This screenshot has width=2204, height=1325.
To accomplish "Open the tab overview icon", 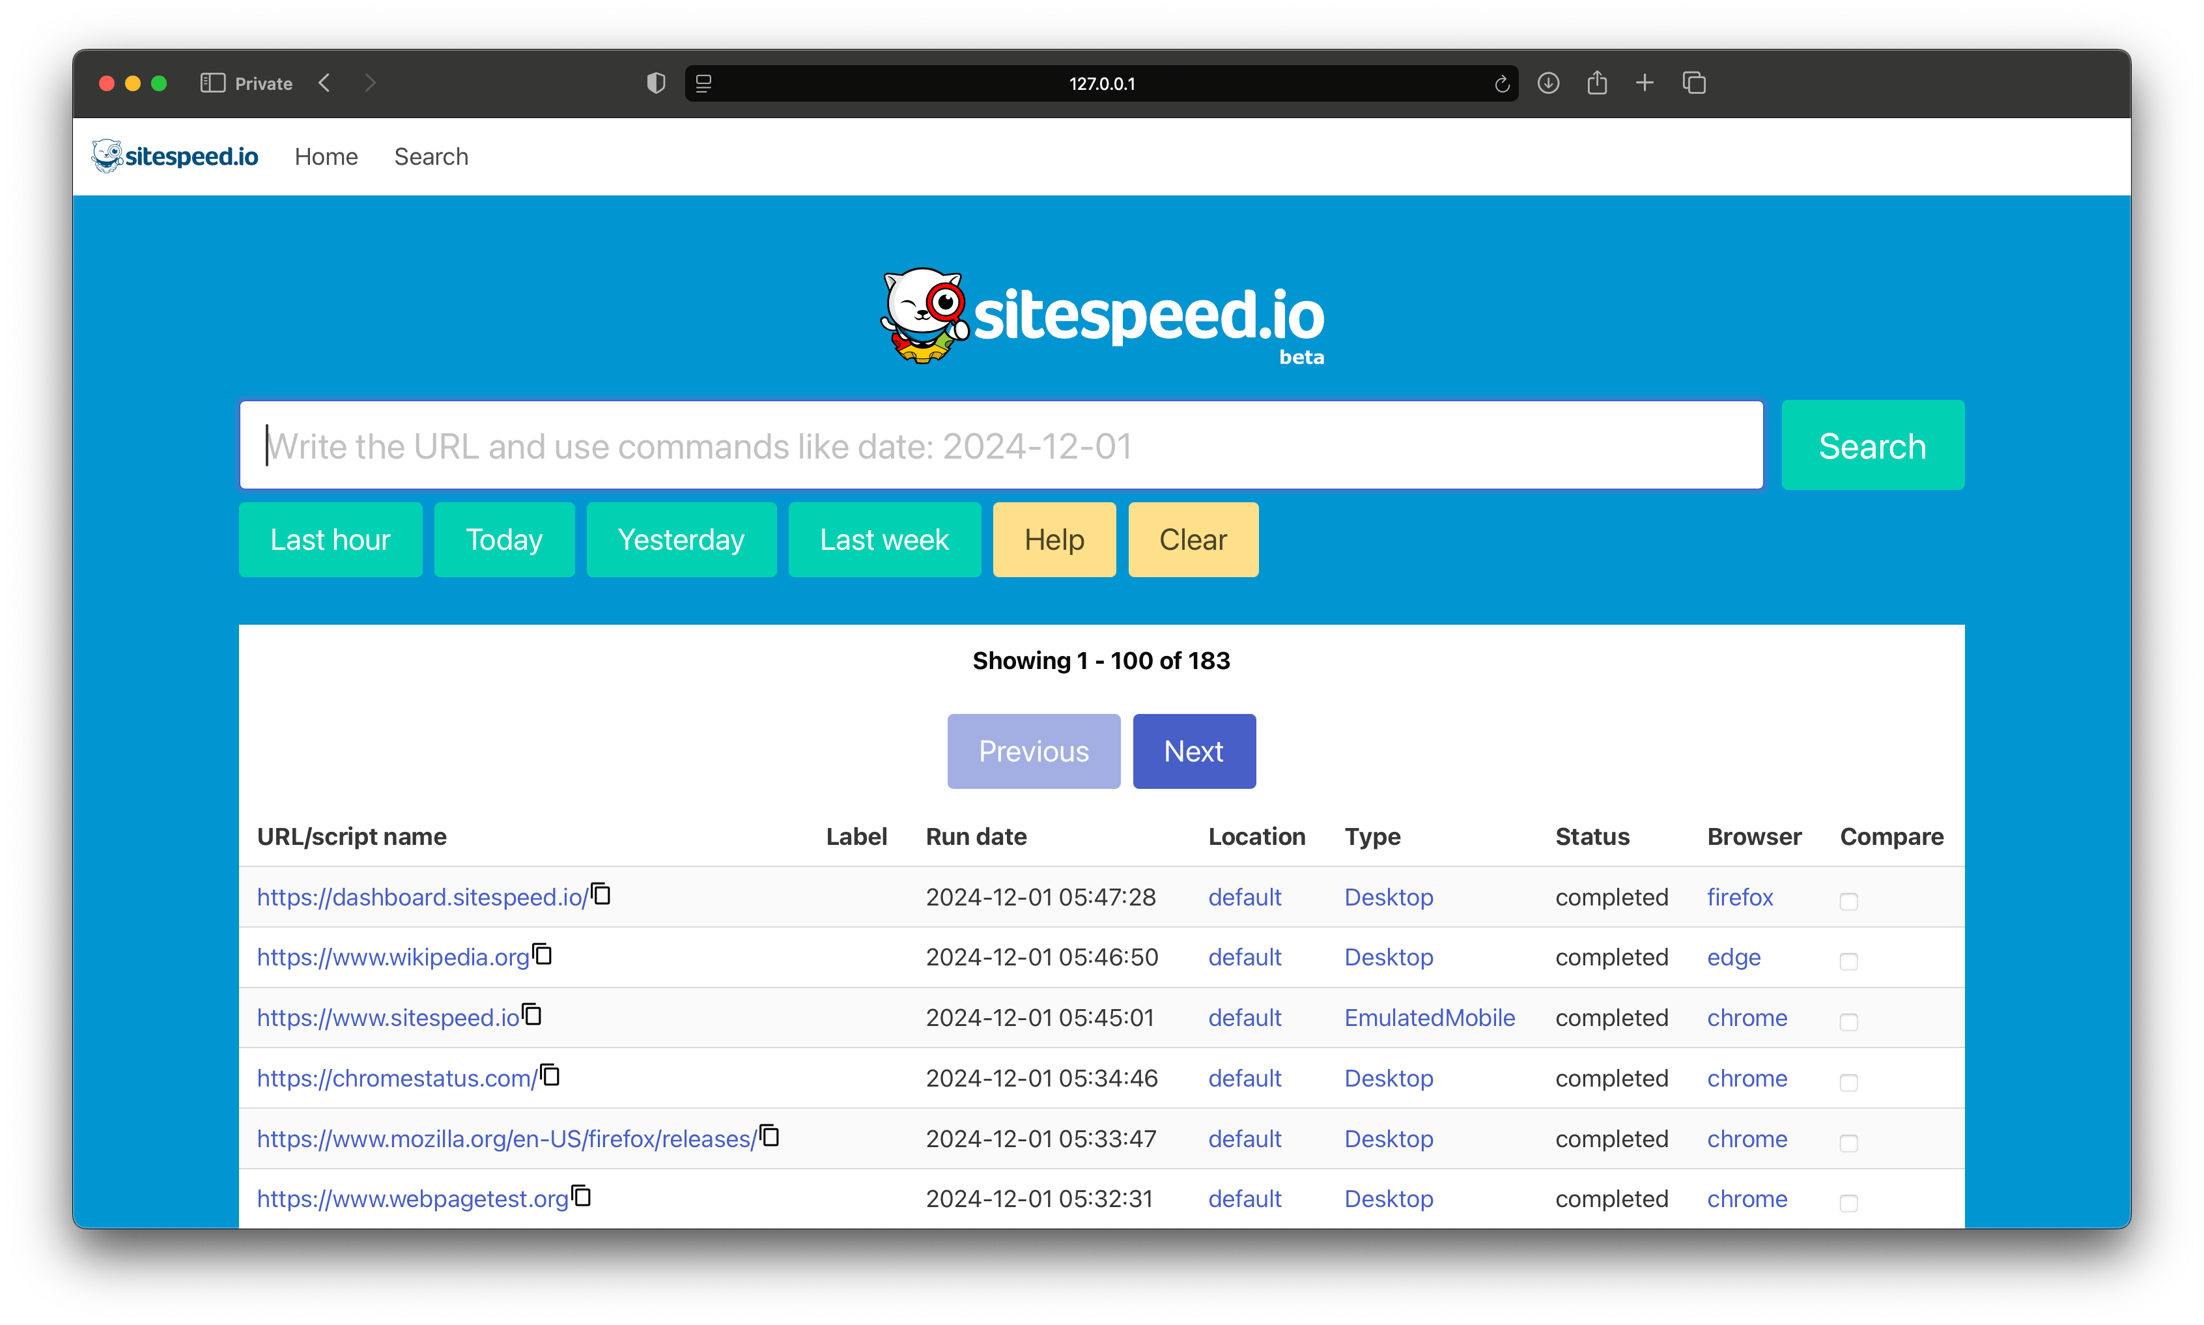I will point(1693,83).
